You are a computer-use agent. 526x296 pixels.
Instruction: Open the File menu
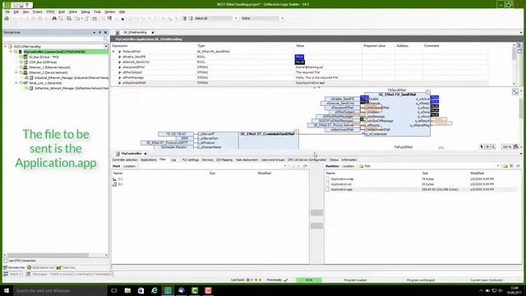coord(7,12)
